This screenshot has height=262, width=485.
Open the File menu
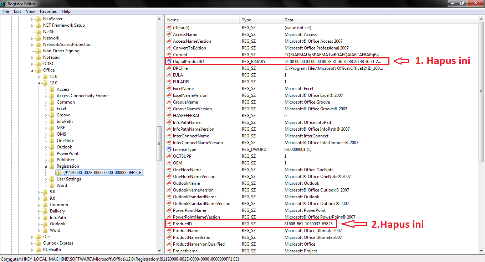(6, 11)
